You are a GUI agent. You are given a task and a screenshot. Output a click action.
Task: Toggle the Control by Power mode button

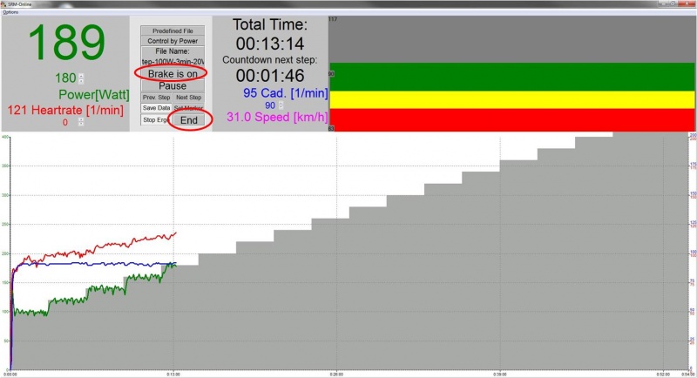[x=173, y=41]
